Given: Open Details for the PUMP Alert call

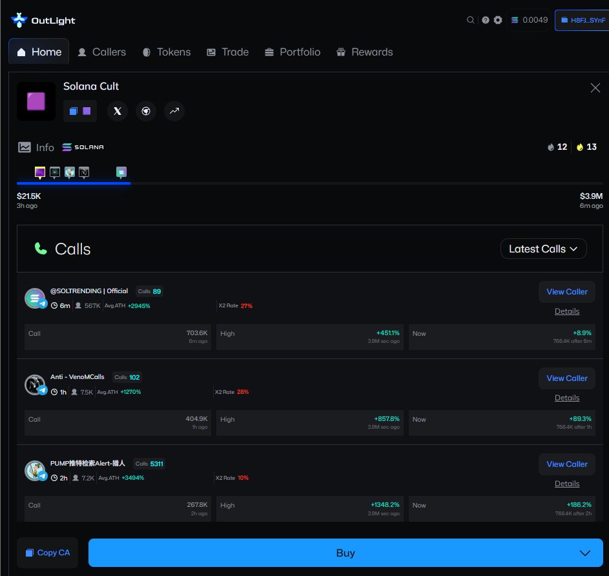Looking at the screenshot, I should [566, 484].
